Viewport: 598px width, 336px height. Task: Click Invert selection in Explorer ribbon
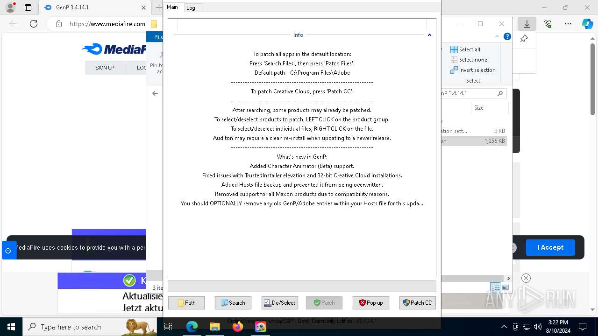click(473, 70)
